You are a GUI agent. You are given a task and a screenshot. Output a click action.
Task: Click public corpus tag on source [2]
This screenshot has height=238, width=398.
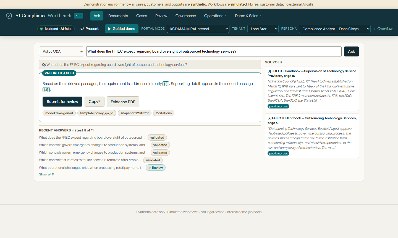point(278,153)
